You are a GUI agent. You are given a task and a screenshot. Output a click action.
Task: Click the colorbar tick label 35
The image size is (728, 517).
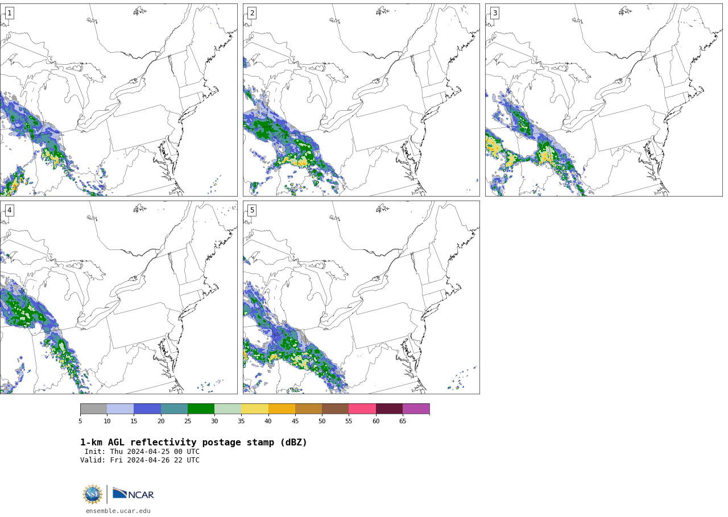coord(241,421)
